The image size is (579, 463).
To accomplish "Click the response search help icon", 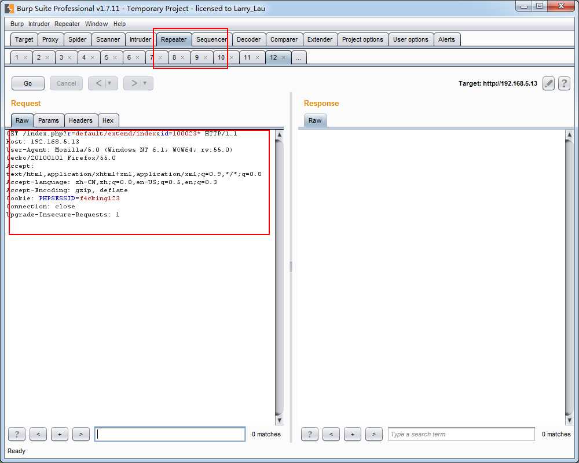I will click(309, 434).
